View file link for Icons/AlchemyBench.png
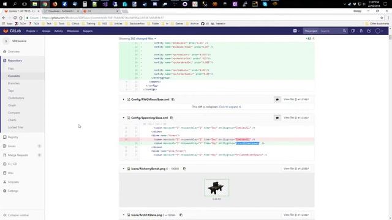 tap(296, 169)
